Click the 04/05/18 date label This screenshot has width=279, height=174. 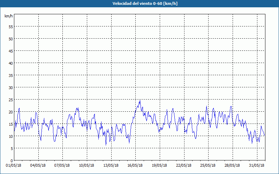coord(38,165)
